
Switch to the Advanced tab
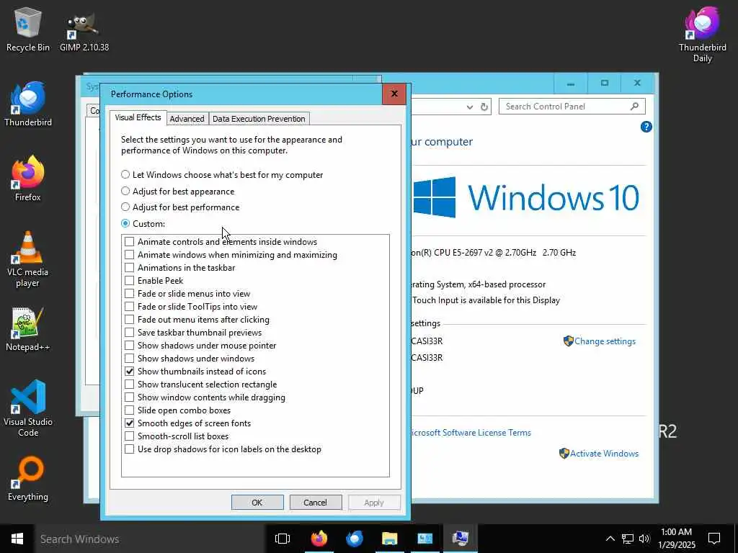coord(187,119)
